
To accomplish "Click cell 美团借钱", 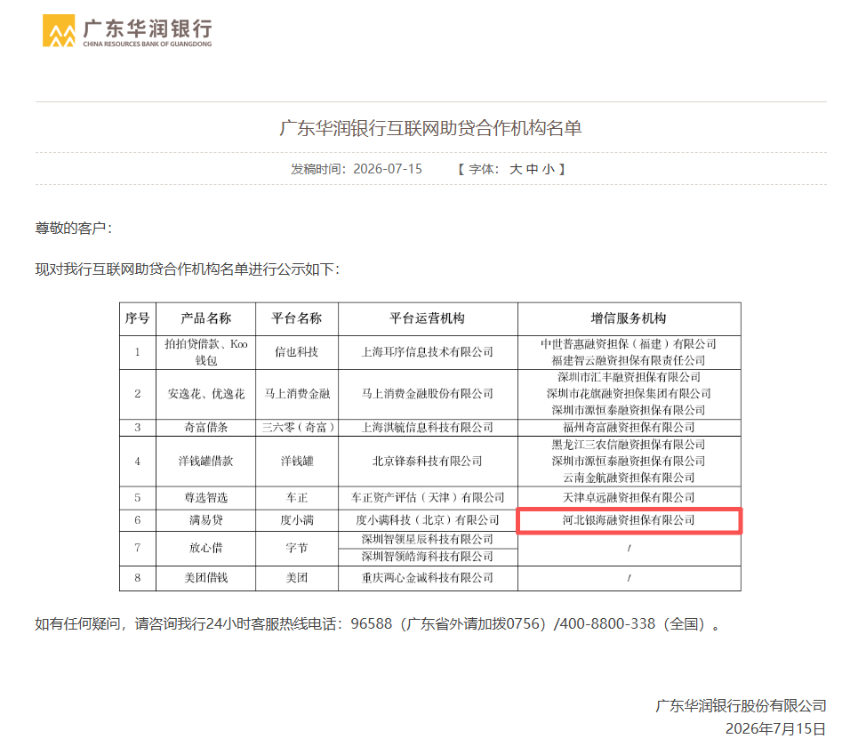I will tap(205, 578).
